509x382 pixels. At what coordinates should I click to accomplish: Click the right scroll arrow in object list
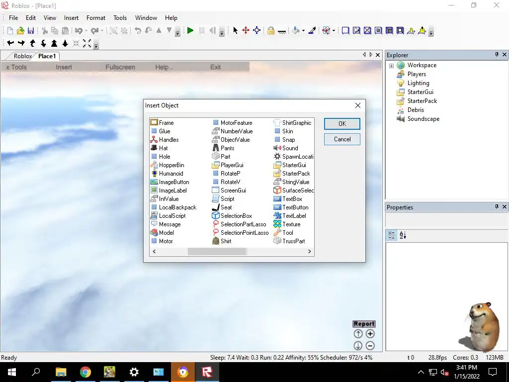[309, 251]
